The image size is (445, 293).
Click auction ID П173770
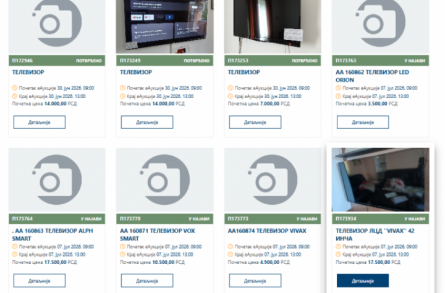pos(130,219)
